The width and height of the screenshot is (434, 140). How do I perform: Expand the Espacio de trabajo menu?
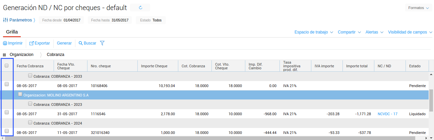pos(314,32)
